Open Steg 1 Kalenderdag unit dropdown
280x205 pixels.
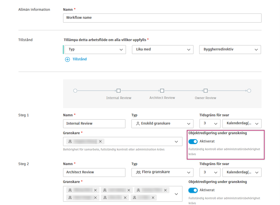242,124
